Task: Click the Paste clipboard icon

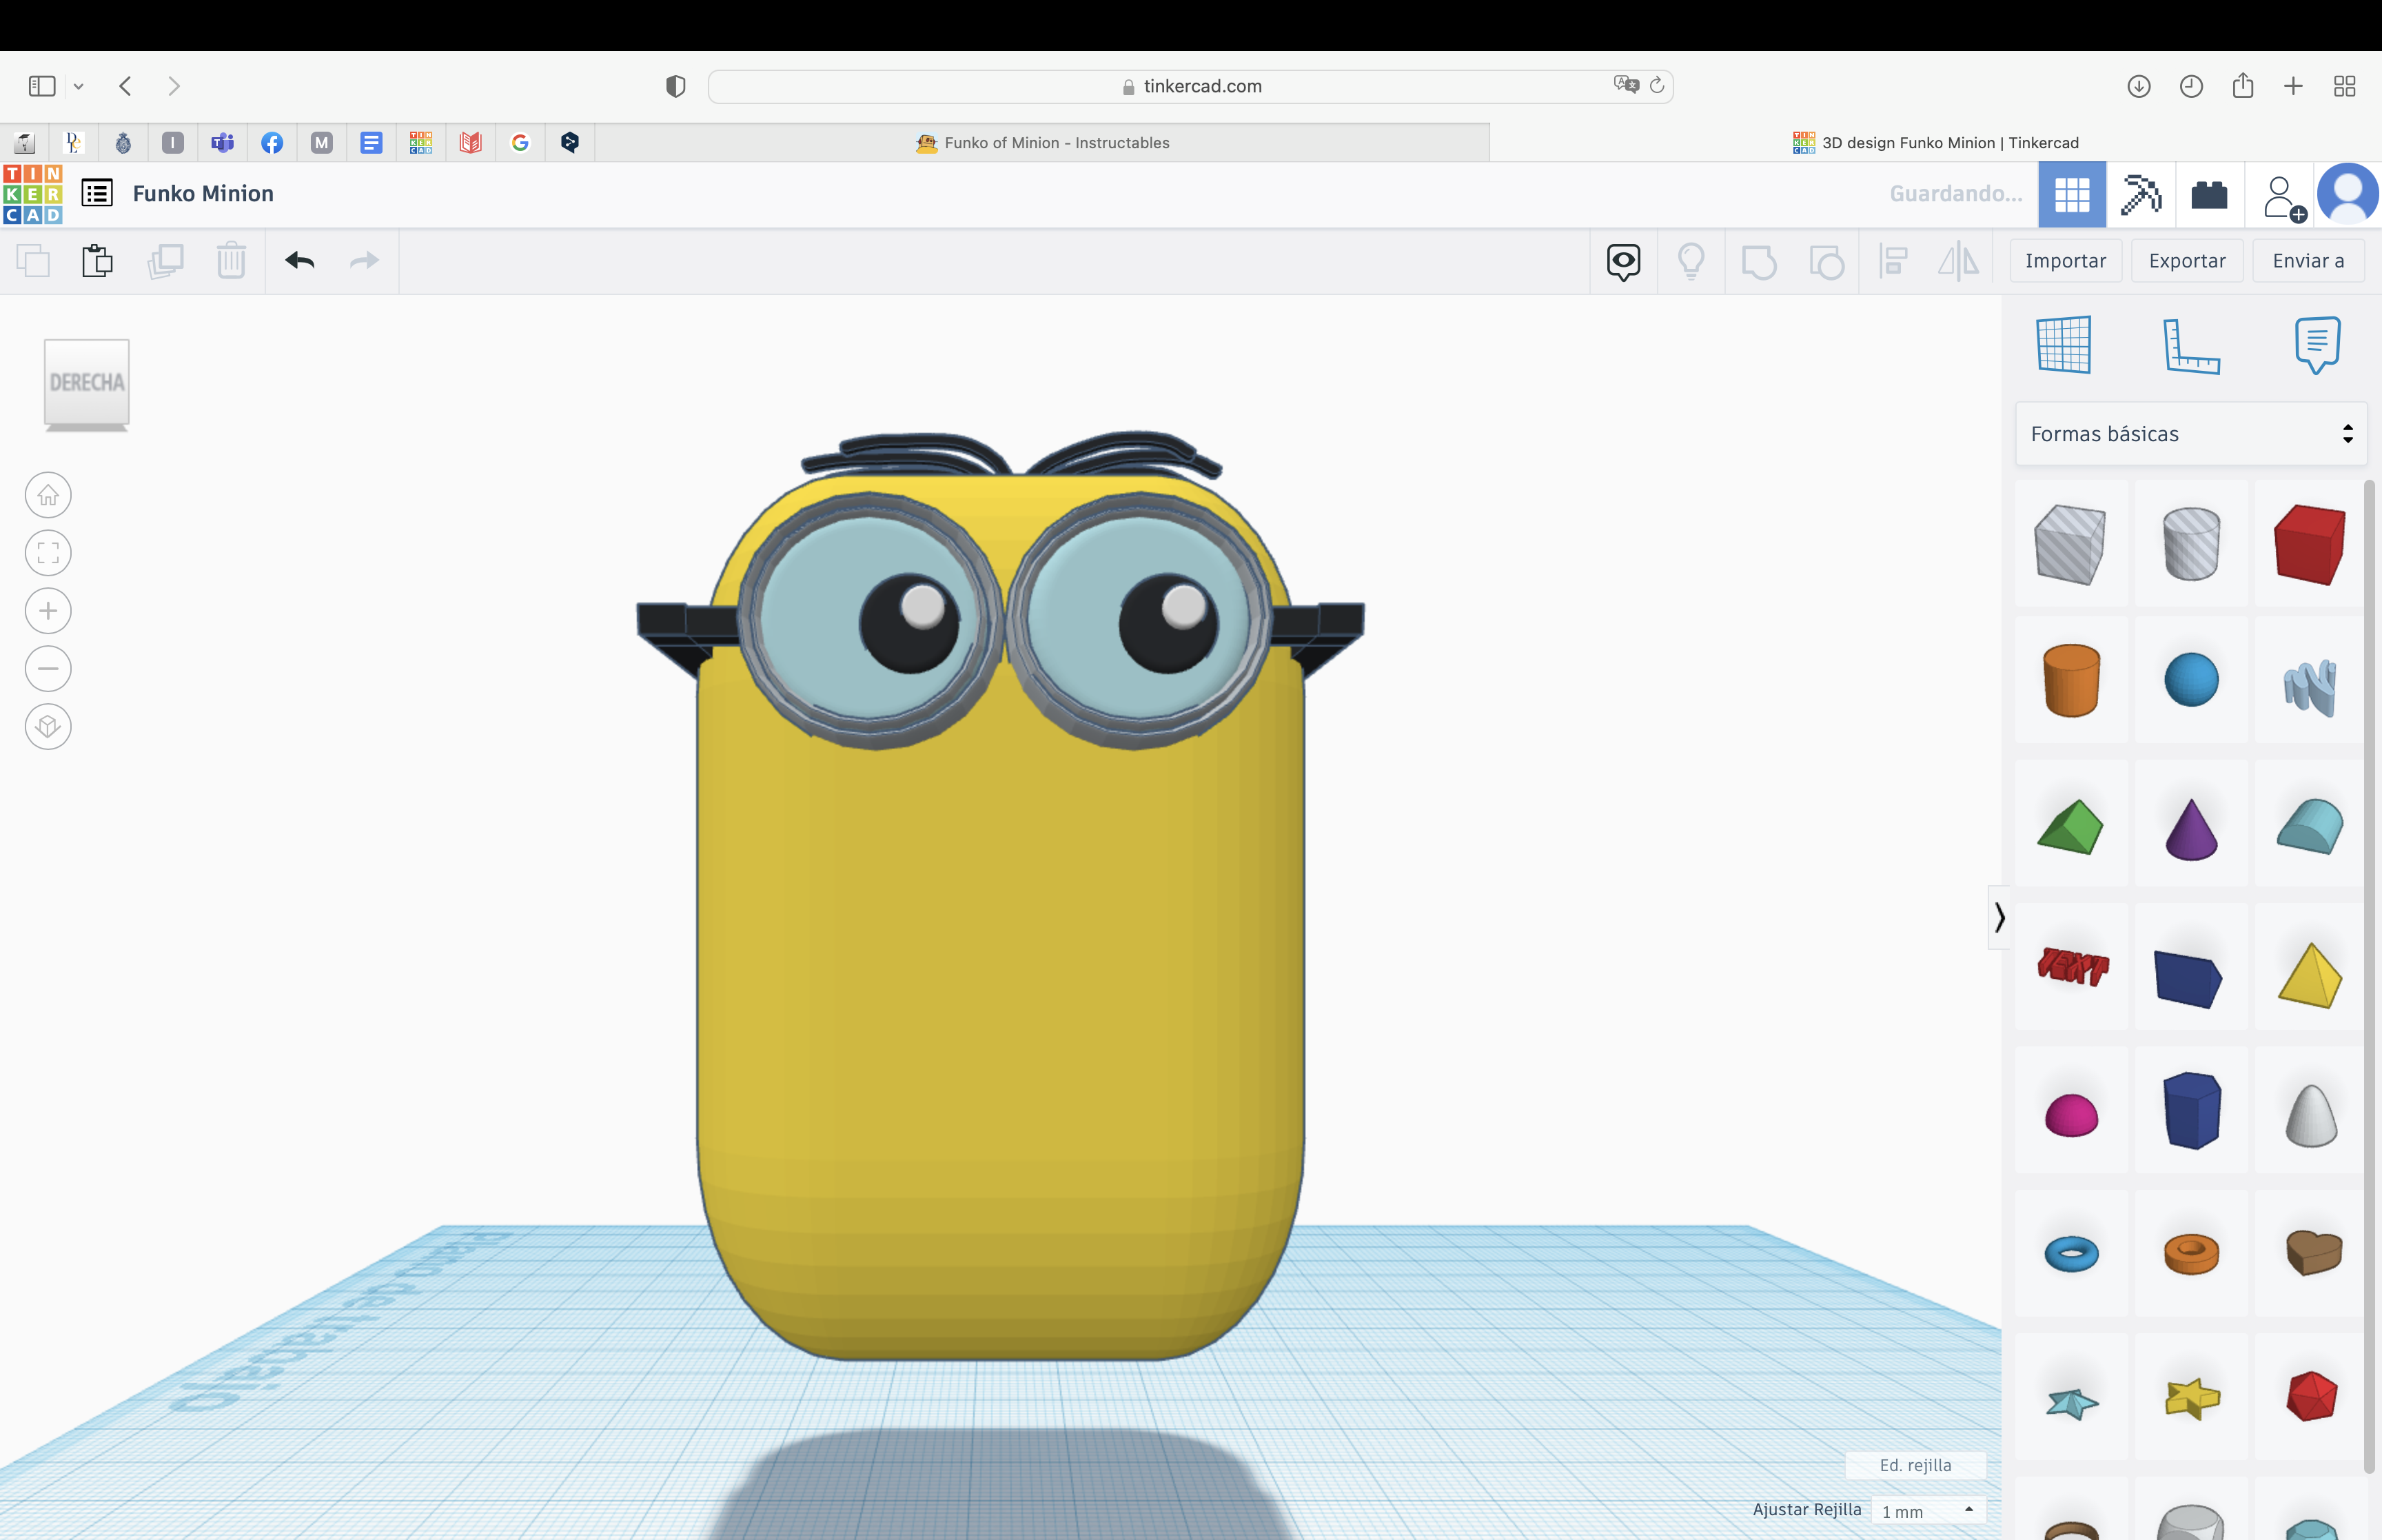Action: click(98, 261)
